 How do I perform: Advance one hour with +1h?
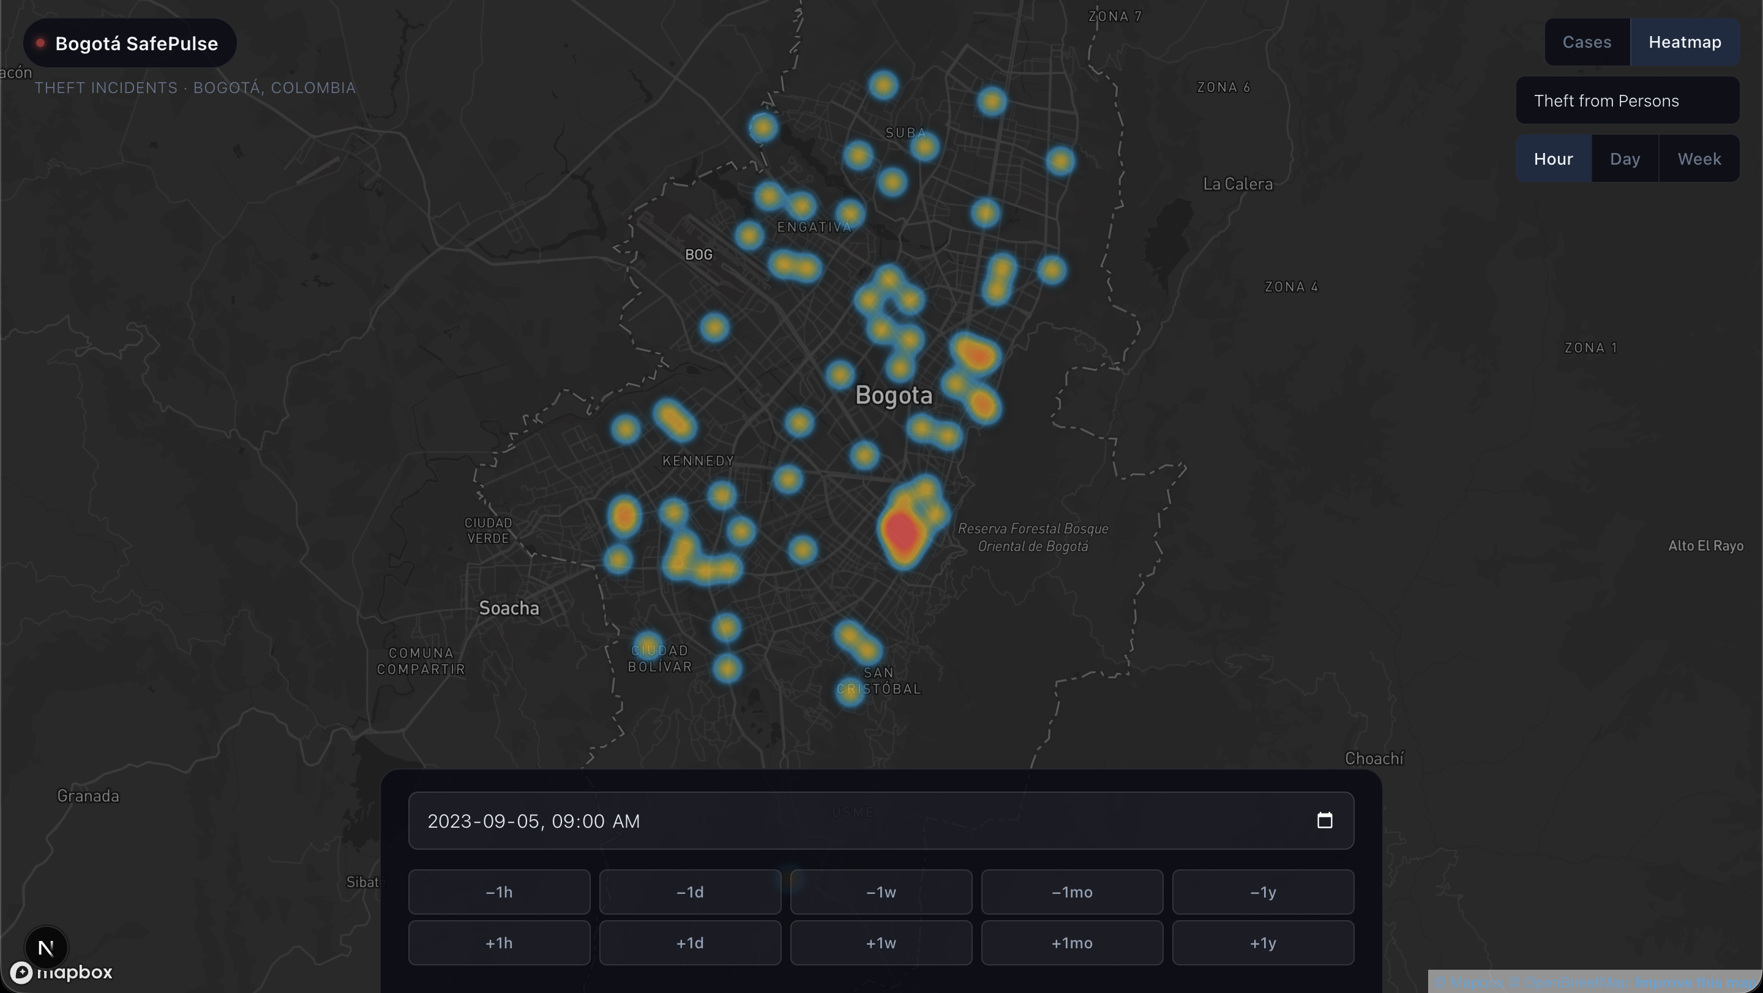[x=499, y=942]
